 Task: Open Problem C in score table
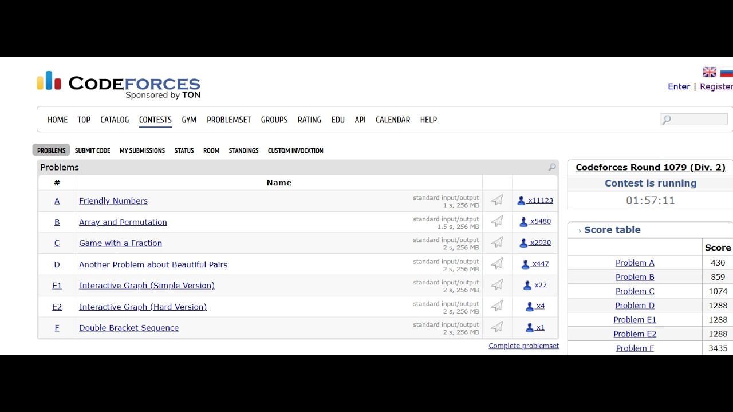click(x=635, y=291)
